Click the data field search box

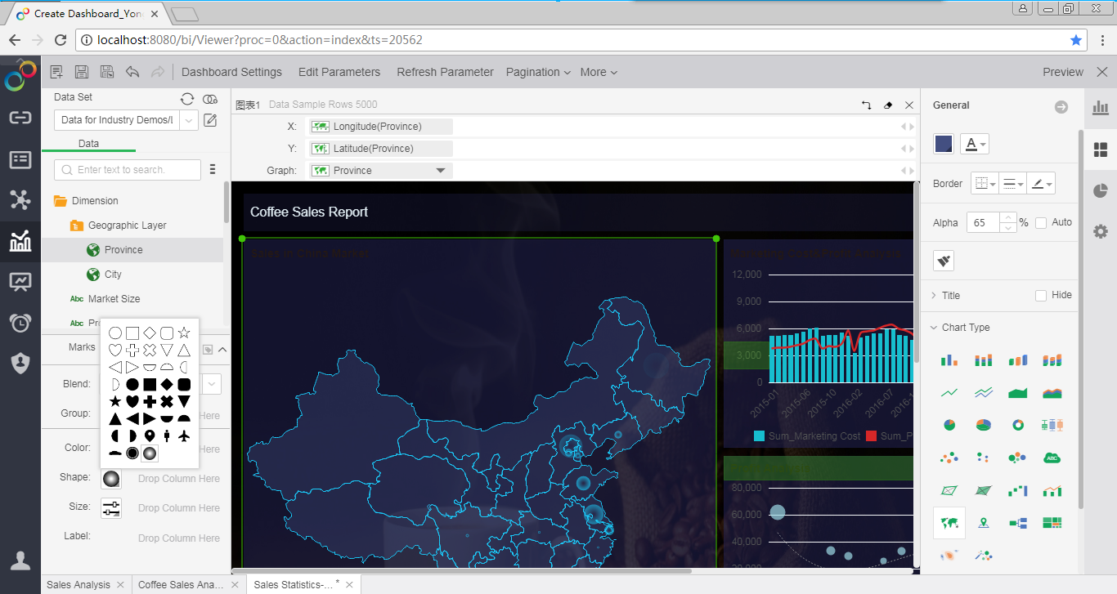tap(128, 170)
